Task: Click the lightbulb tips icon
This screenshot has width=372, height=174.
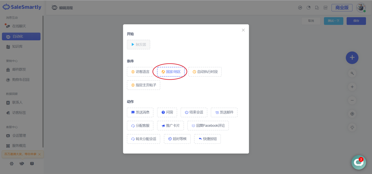Action: [352, 127]
